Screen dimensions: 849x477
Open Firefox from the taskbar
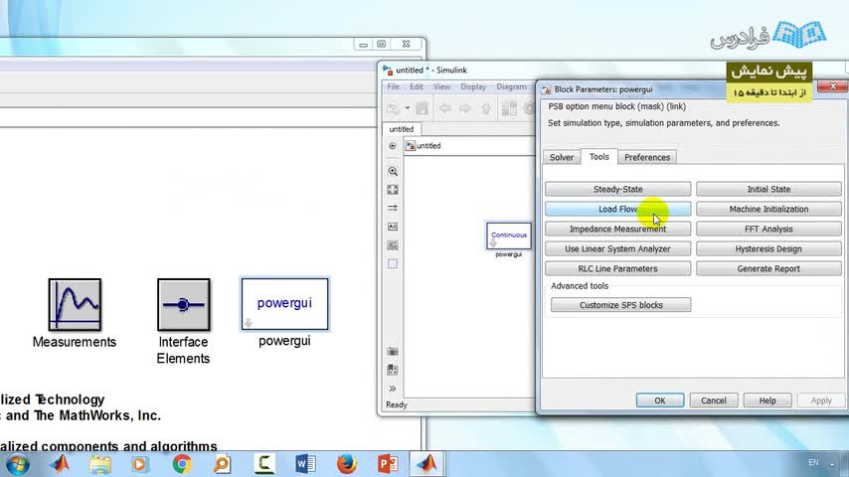click(x=347, y=464)
